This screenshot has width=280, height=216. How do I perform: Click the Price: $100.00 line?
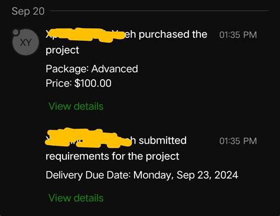[79, 83]
